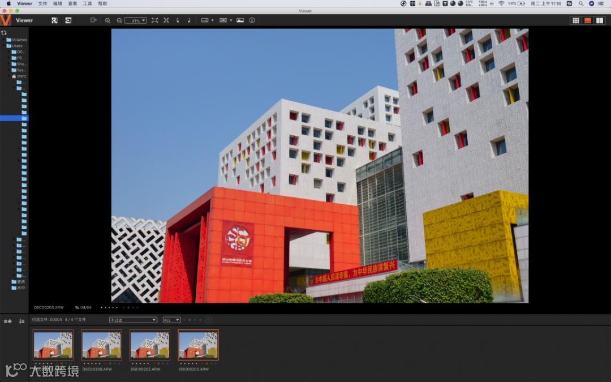
Task: Select the Users folder in tree
Action: click(14, 46)
